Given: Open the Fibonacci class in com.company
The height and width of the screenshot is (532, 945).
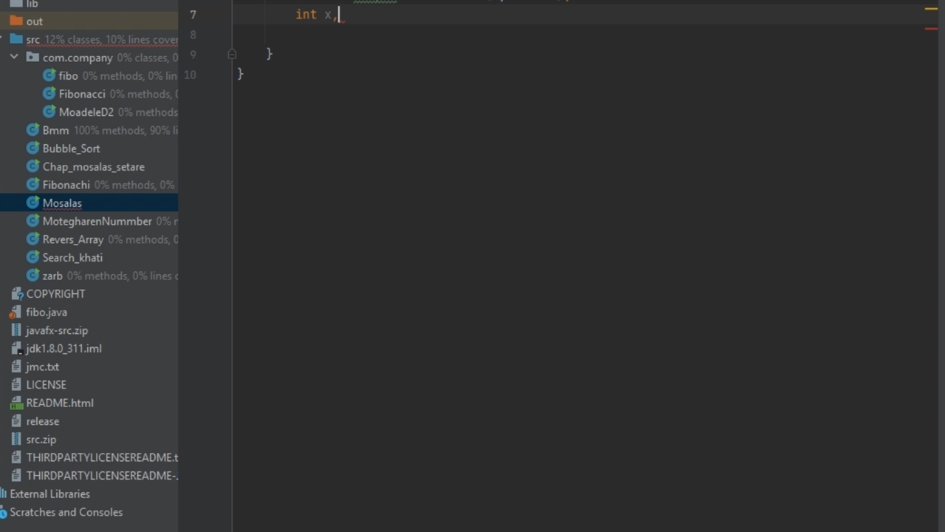Looking at the screenshot, I should pyautogui.click(x=81, y=94).
